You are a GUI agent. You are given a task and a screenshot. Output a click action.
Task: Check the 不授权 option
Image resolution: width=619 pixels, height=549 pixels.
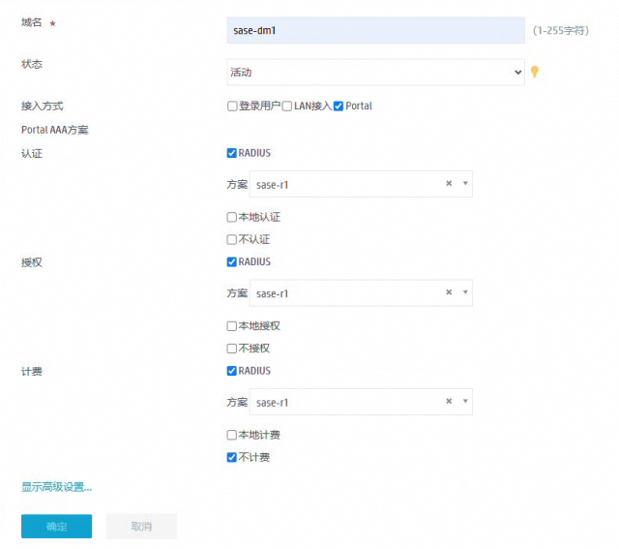point(232,349)
